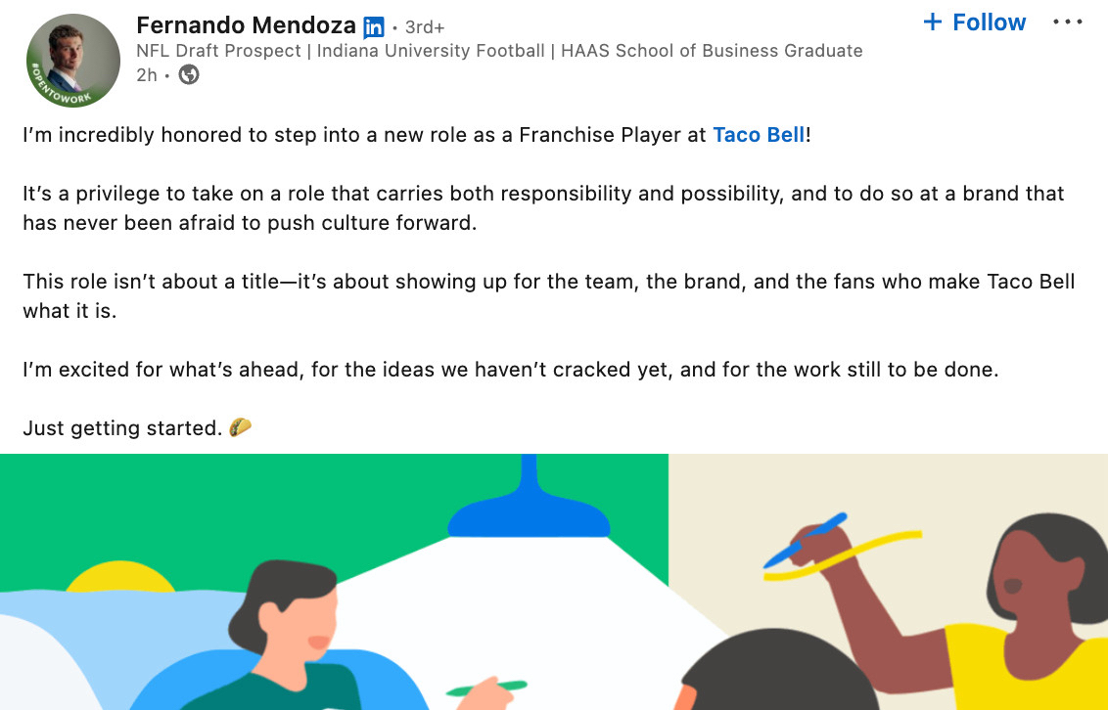Click the blue hanging lamp in the illustration

tap(529, 504)
